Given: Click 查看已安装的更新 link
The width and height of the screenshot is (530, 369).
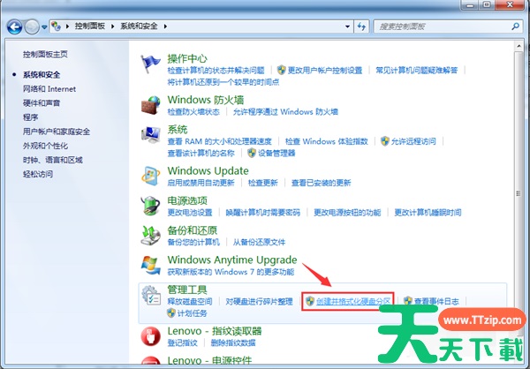Looking at the screenshot, I should point(322,183).
